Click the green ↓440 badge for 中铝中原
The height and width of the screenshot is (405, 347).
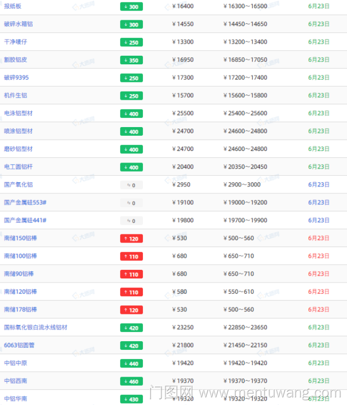[131, 363]
